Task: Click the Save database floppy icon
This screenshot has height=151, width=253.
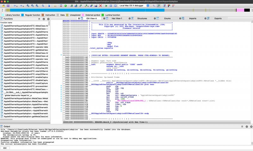Action: [9, 6]
